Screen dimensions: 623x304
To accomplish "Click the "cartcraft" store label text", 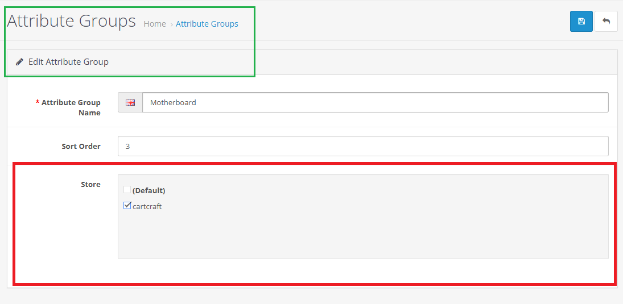I will pyautogui.click(x=147, y=206).
